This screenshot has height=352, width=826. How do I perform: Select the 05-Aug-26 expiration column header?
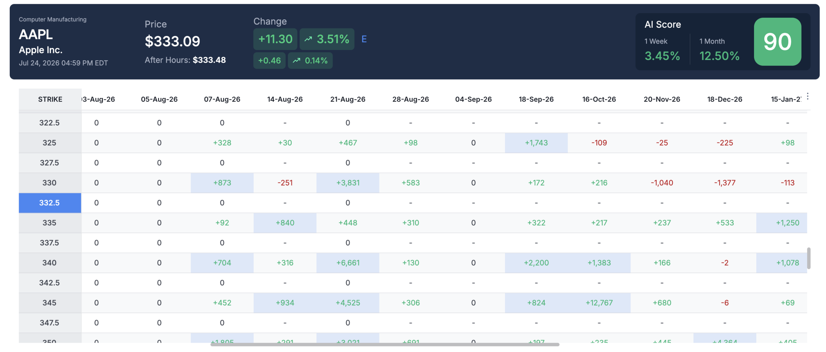point(159,99)
